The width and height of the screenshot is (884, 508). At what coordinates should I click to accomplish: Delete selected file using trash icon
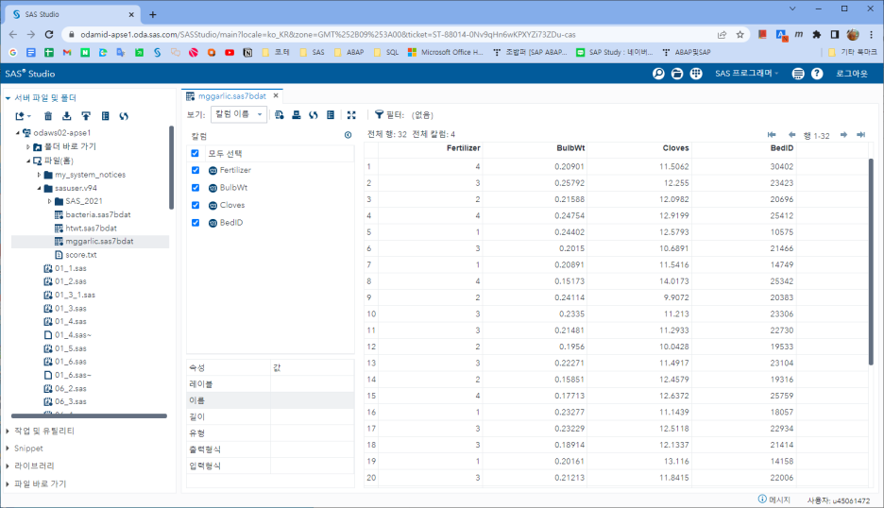tap(48, 116)
